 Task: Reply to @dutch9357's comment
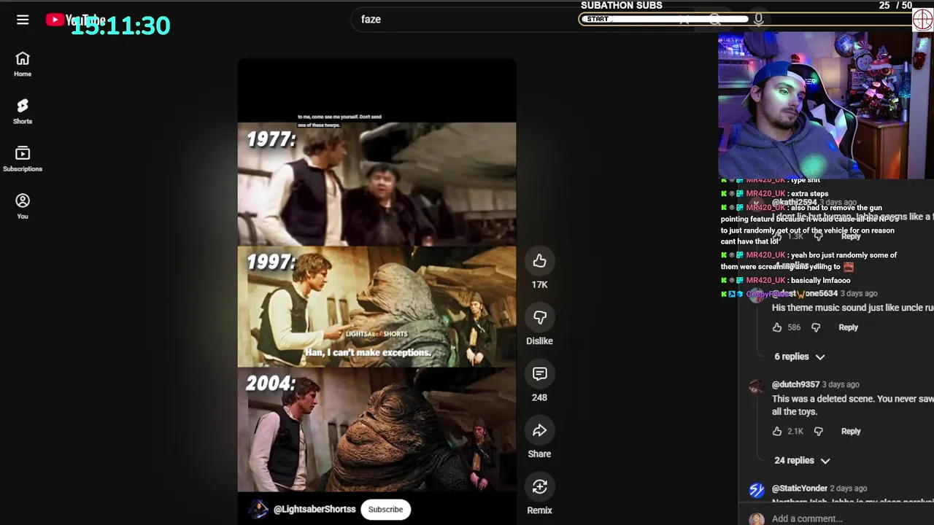851,431
